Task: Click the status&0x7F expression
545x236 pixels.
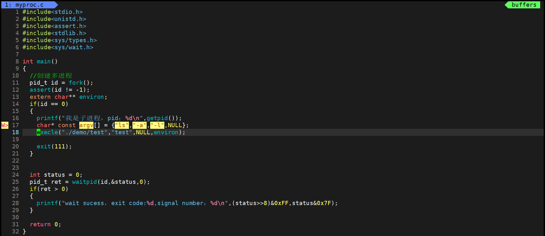Action: pyautogui.click(x=313, y=203)
